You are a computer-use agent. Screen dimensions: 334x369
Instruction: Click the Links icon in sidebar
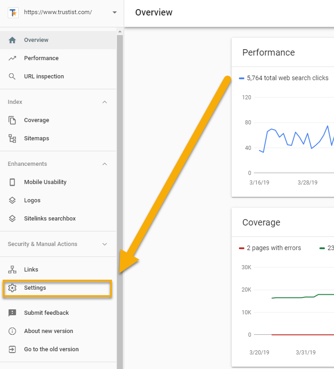point(12,269)
